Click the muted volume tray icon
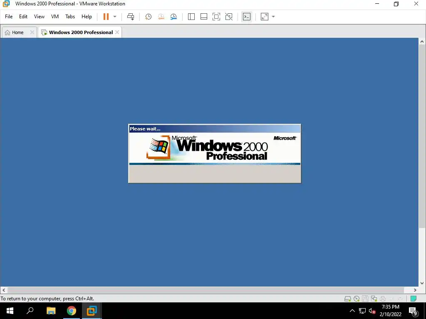Image resolution: width=426 pixels, height=319 pixels. pyautogui.click(x=372, y=311)
